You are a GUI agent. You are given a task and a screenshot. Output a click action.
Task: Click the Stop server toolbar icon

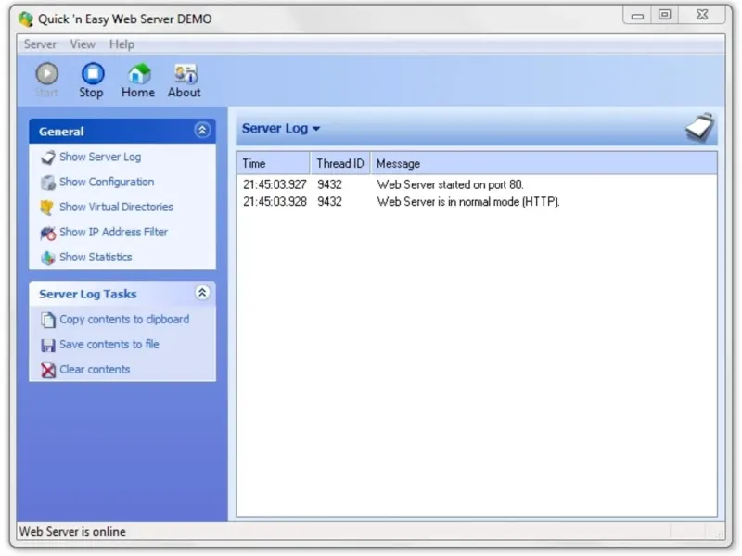tap(92, 74)
